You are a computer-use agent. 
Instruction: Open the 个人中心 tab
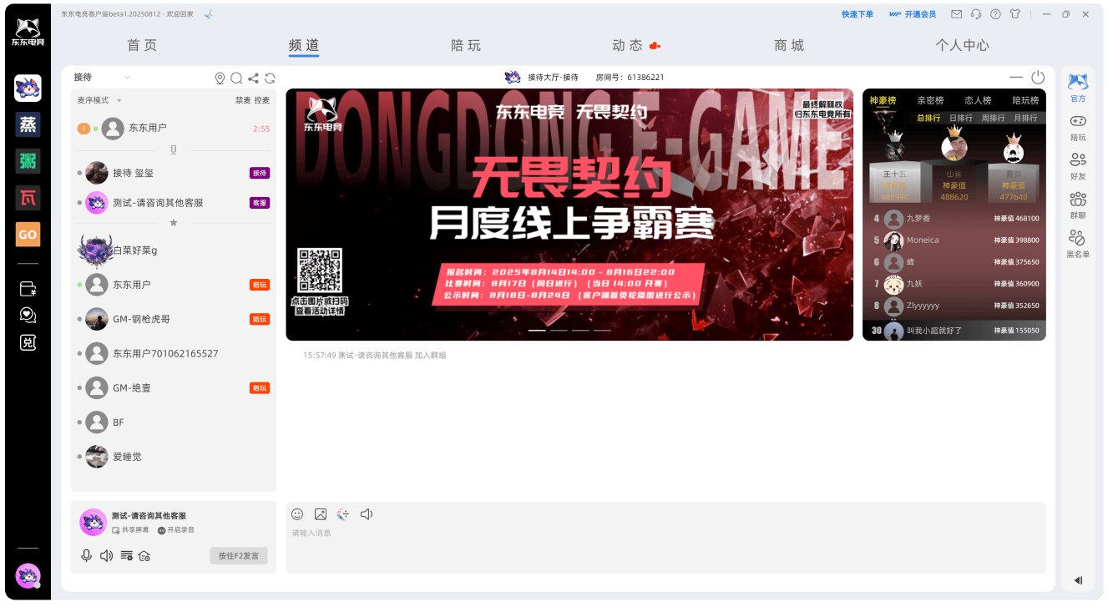[962, 45]
